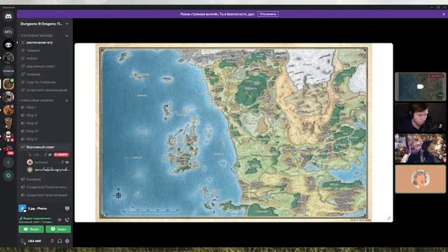Open options dots on stream preview tile

tap(440, 96)
